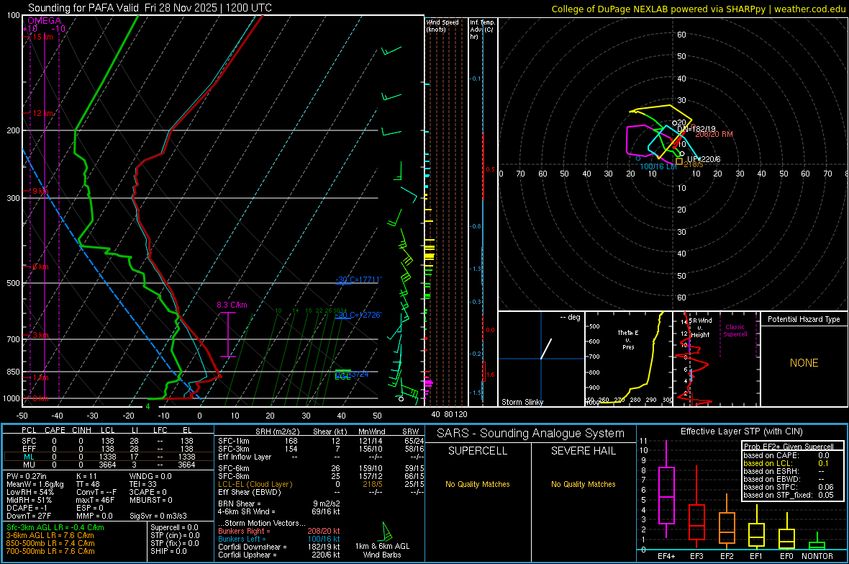
Task: Click the '208/20 RM' hodograph label
Action: (714, 134)
